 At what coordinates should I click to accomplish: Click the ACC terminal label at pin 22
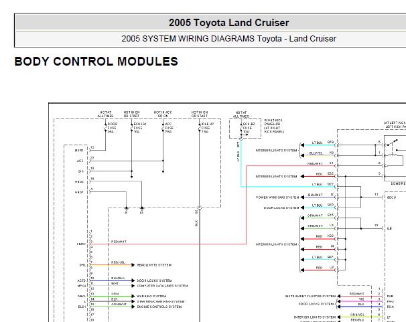(80, 161)
